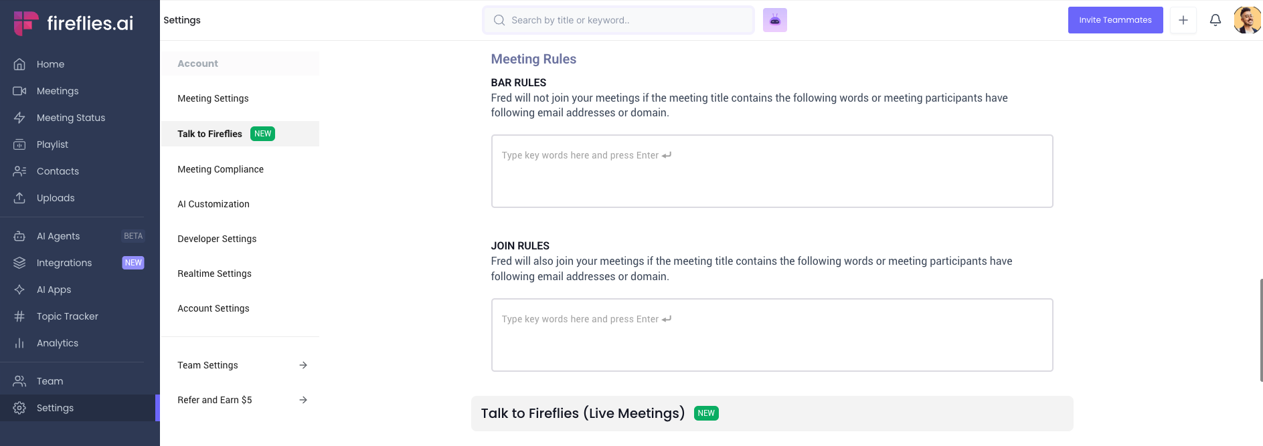
Task: Go to Home in sidebar
Action: (50, 64)
